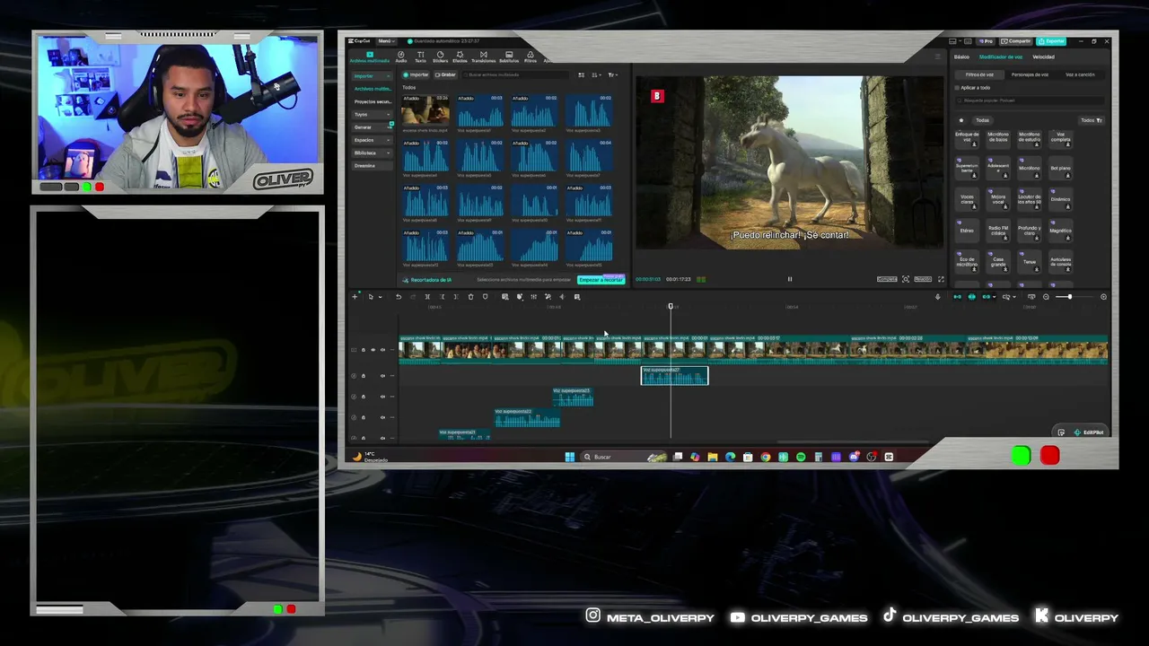Zoom out the timeline with minus icon
This screenshot has width=1149, height=646.
coord(1046,297)
